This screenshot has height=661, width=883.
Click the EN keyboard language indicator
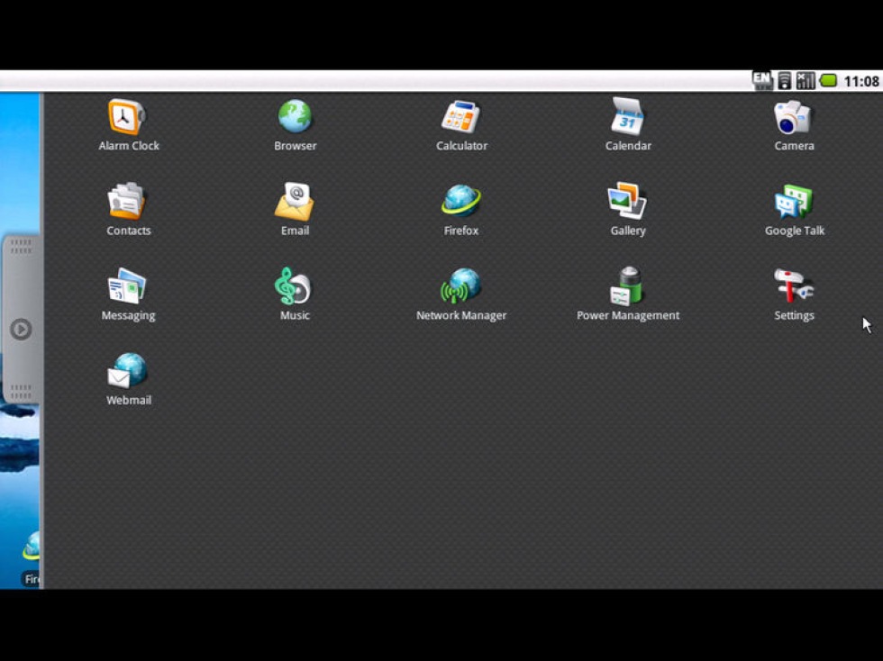762,80
